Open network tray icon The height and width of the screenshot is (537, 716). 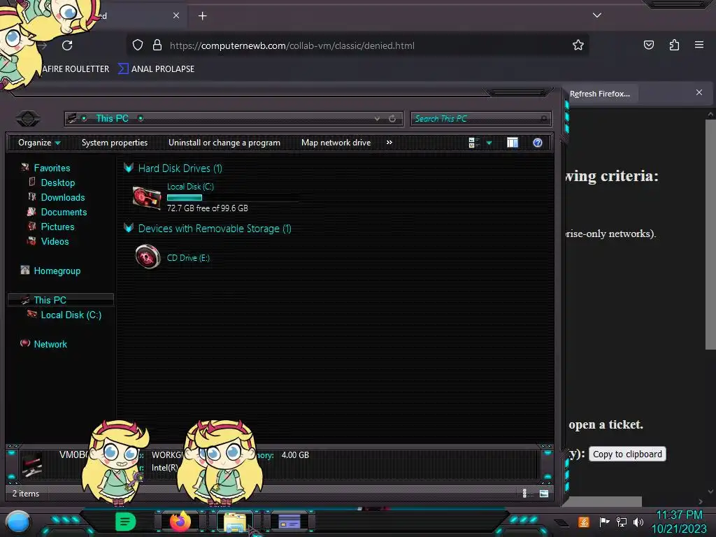622,522
